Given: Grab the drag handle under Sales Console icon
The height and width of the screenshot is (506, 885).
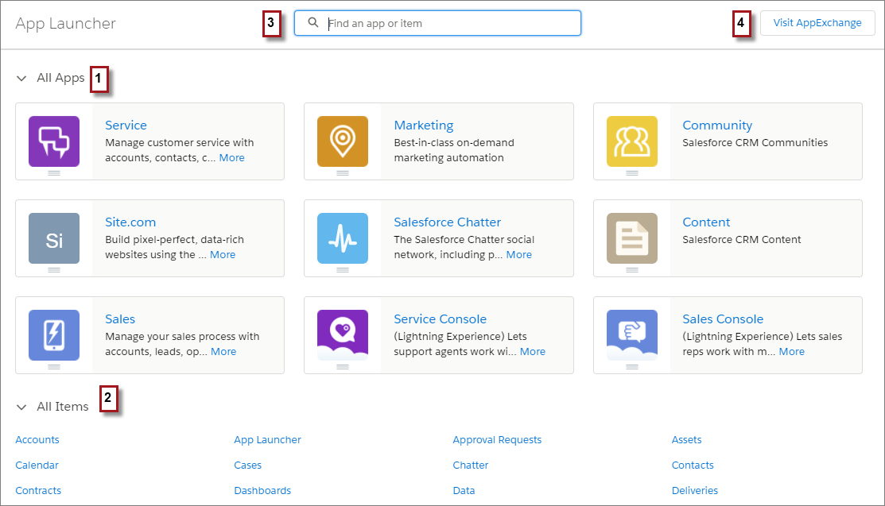Looking at the screenshot, I should coord(632,367).
